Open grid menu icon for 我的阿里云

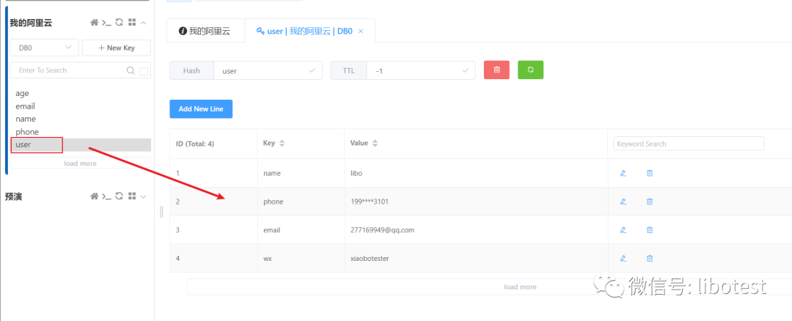[x=132, y=22]
